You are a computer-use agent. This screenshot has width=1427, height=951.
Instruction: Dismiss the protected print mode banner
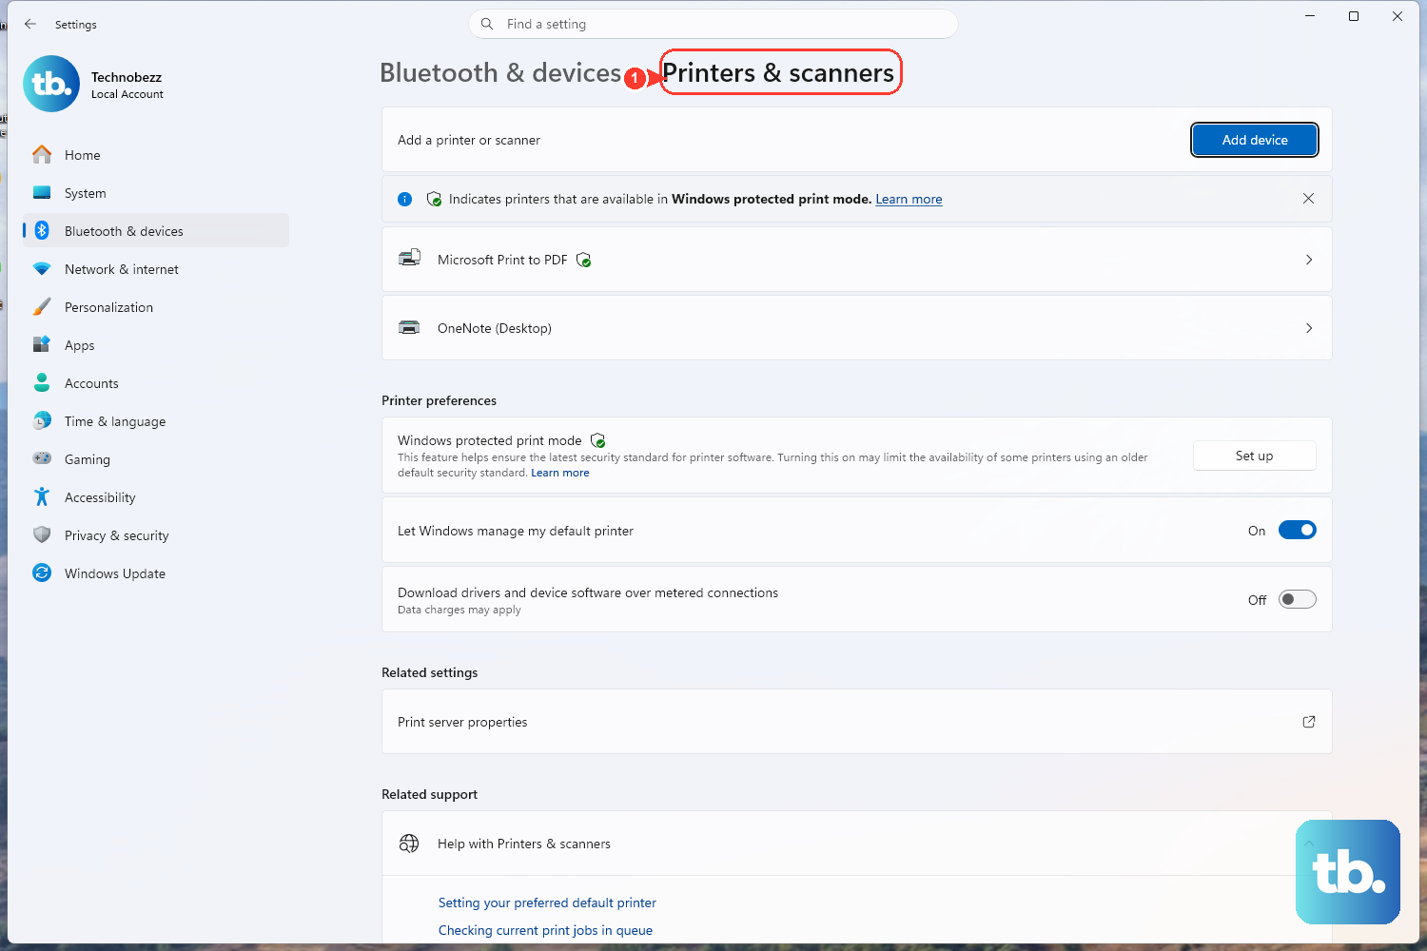[1309, 199]
